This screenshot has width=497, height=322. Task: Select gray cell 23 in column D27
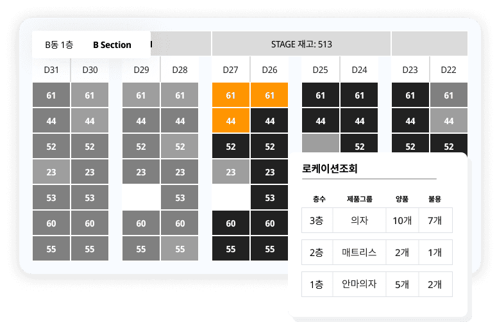[x=231, y=172]
